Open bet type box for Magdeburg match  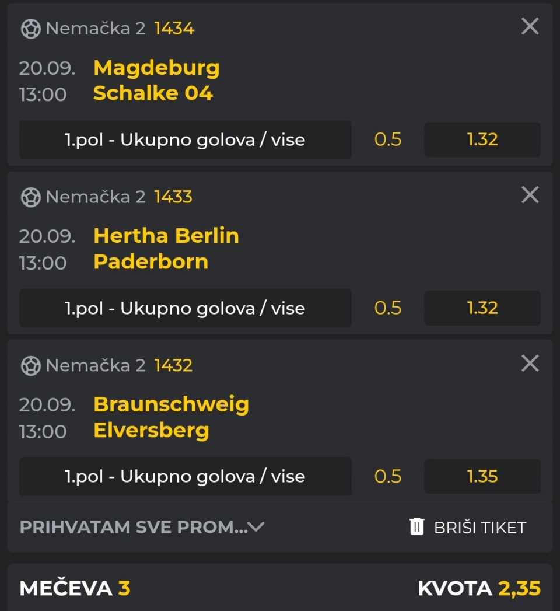pos(185,139)
